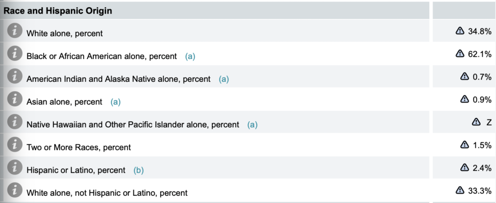Click warning icon beside the Z value
The image size is (496, 203).
click(x=476, y=122)
